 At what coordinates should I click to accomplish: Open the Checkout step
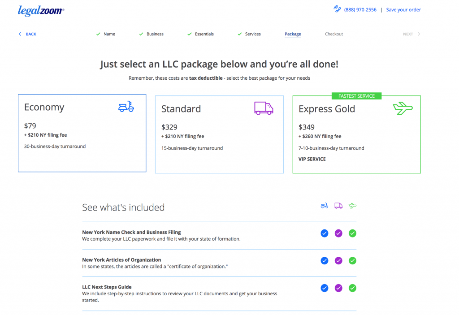333,34
